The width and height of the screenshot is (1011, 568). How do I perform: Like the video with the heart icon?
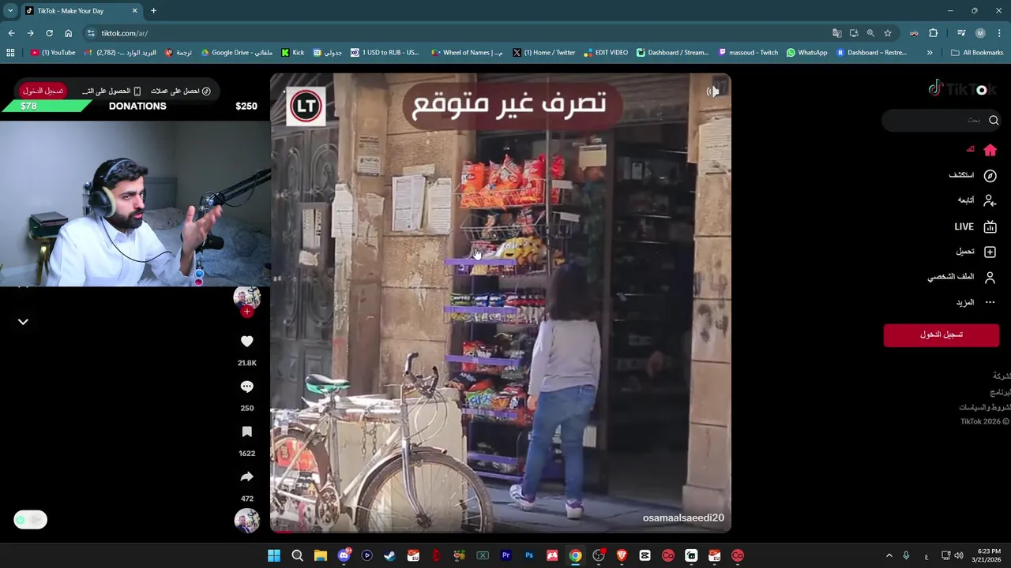(247, 342)
